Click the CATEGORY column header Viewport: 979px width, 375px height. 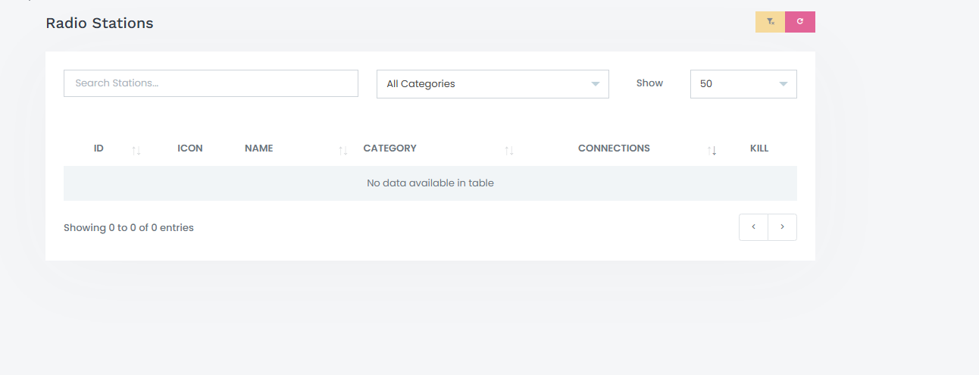coord(389,148)
